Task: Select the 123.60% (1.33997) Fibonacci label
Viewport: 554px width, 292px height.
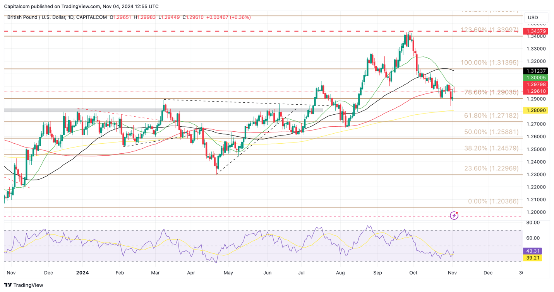Action: point(489,30)
